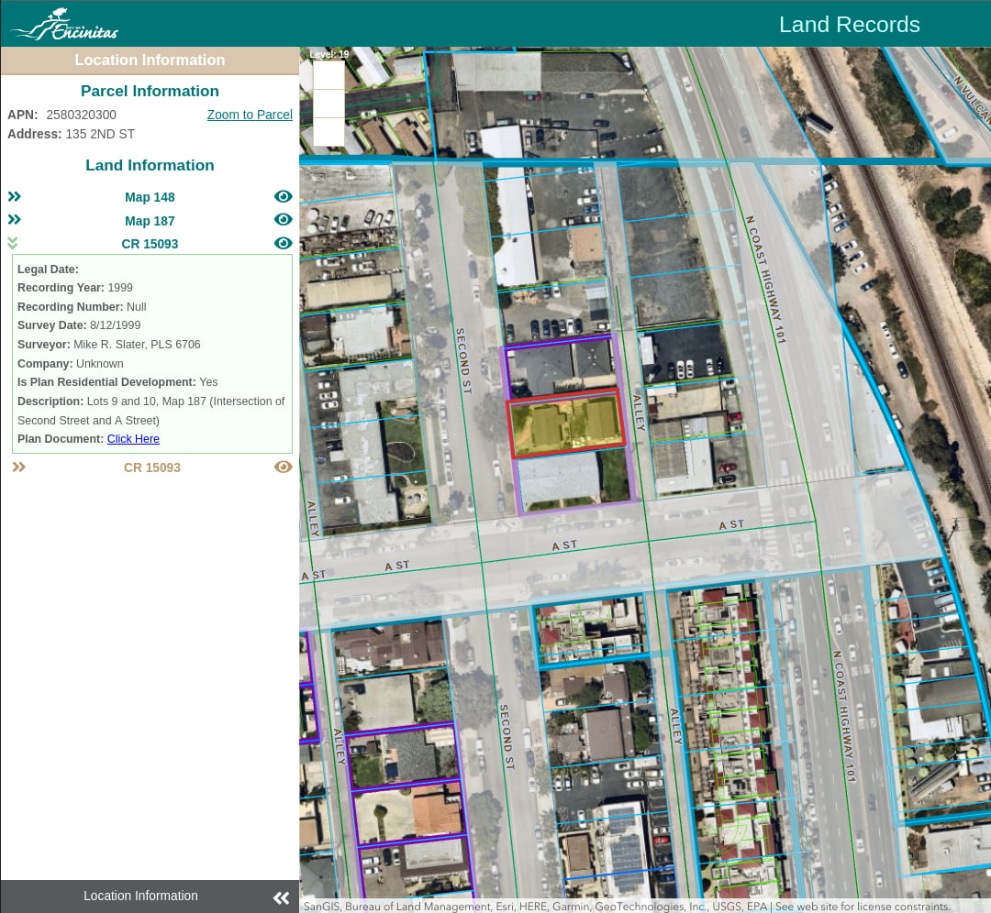
Task: Expand the Map 187 record chevron
Action: 15,220
